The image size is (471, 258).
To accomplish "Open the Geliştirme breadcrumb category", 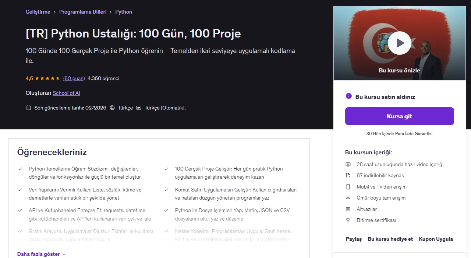I will [38, 12].
